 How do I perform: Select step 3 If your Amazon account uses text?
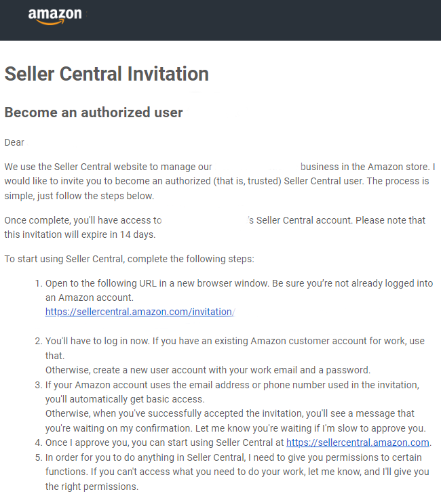pyautogui.click(x=227, y=385)
